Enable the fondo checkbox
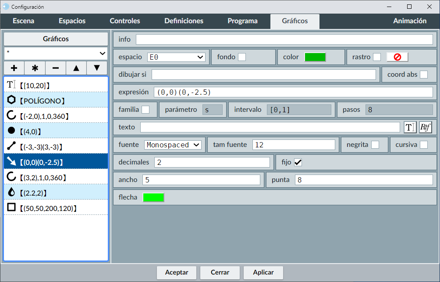Screen dimensions: 440x282 241,57
